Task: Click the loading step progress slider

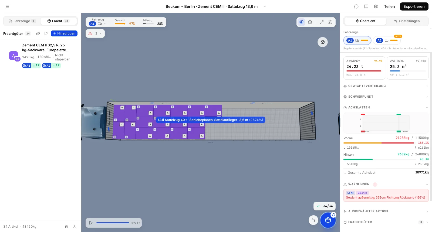Action: [113, 223]
